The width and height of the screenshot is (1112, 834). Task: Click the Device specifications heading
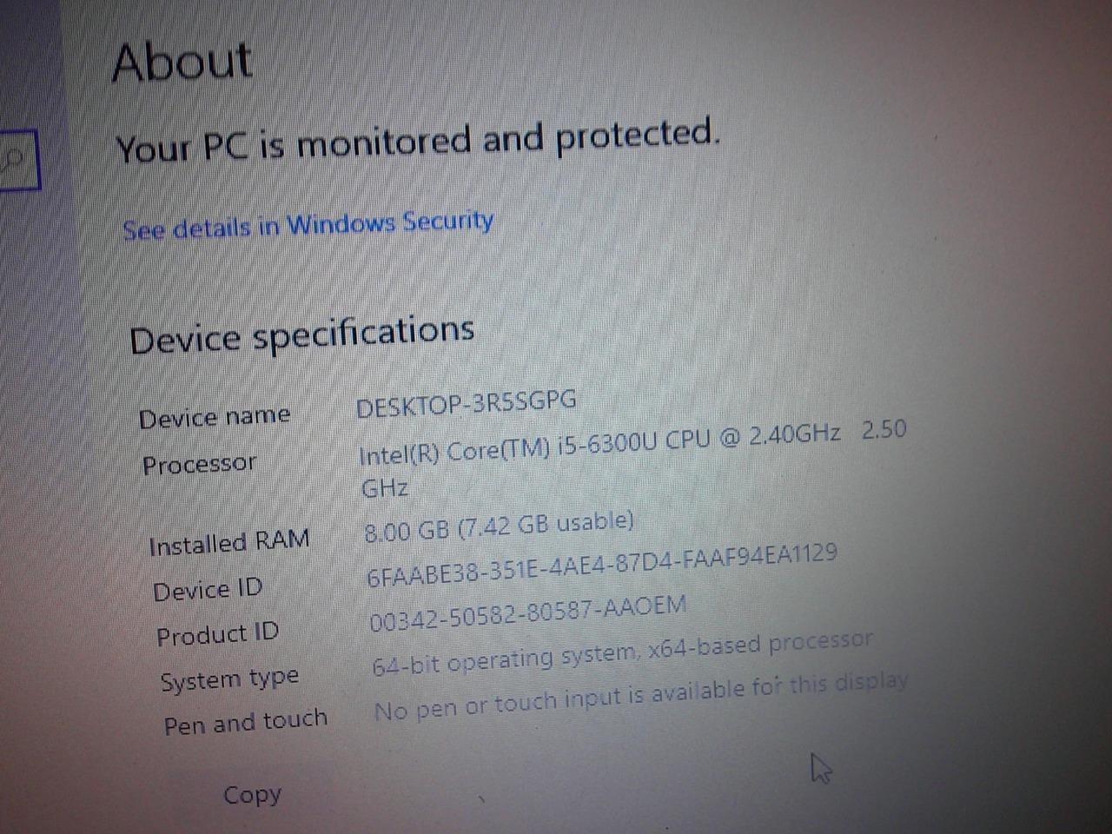click(302, 335)
